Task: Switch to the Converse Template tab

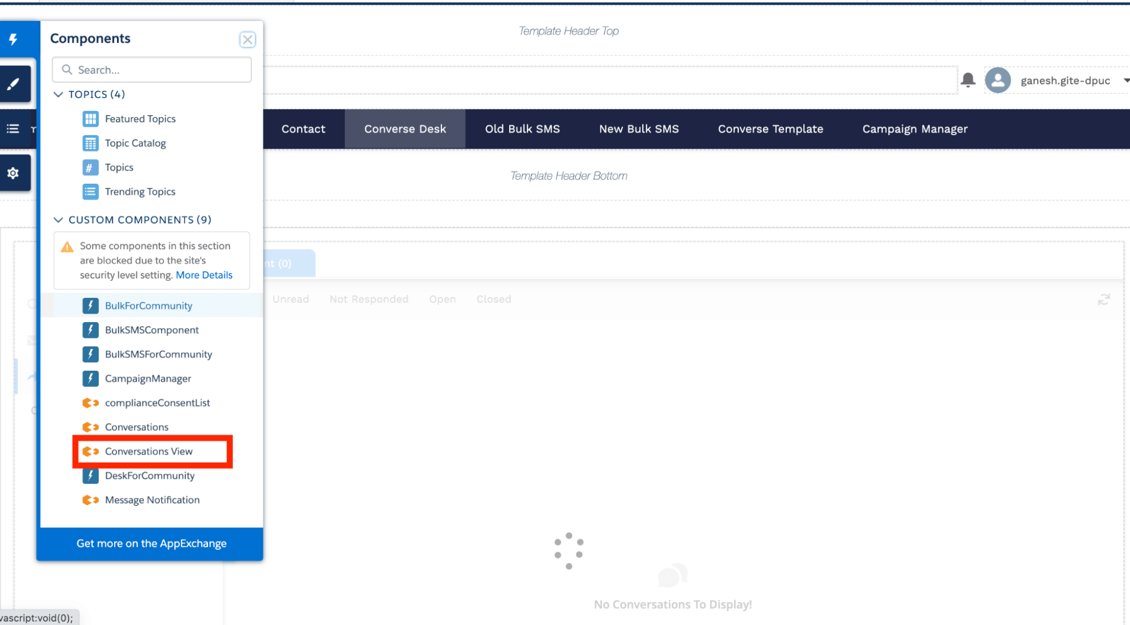Action: click(770, 129)
